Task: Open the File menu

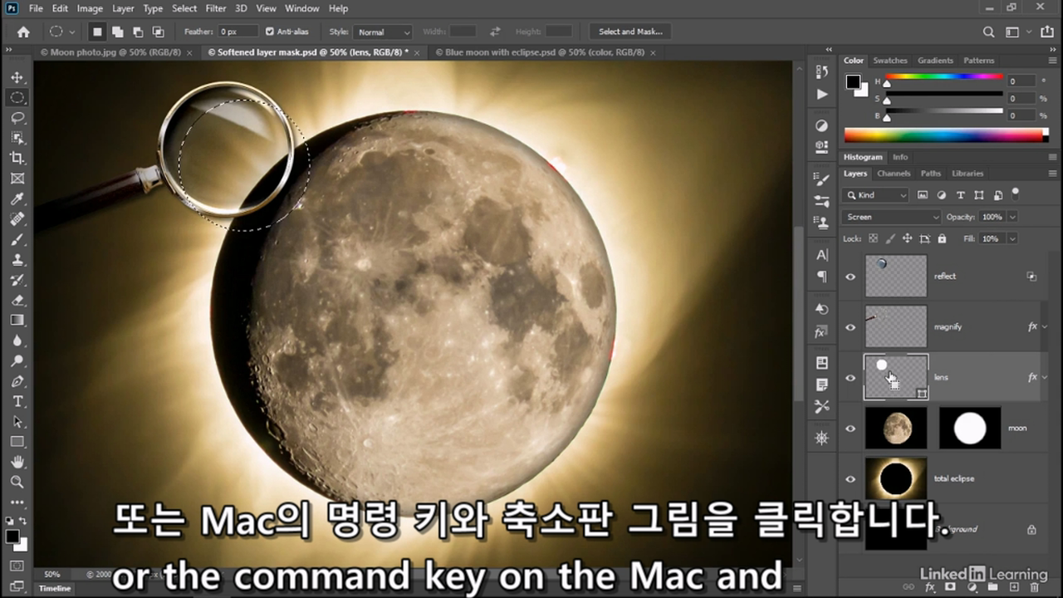Action: (x=36, y=8)
